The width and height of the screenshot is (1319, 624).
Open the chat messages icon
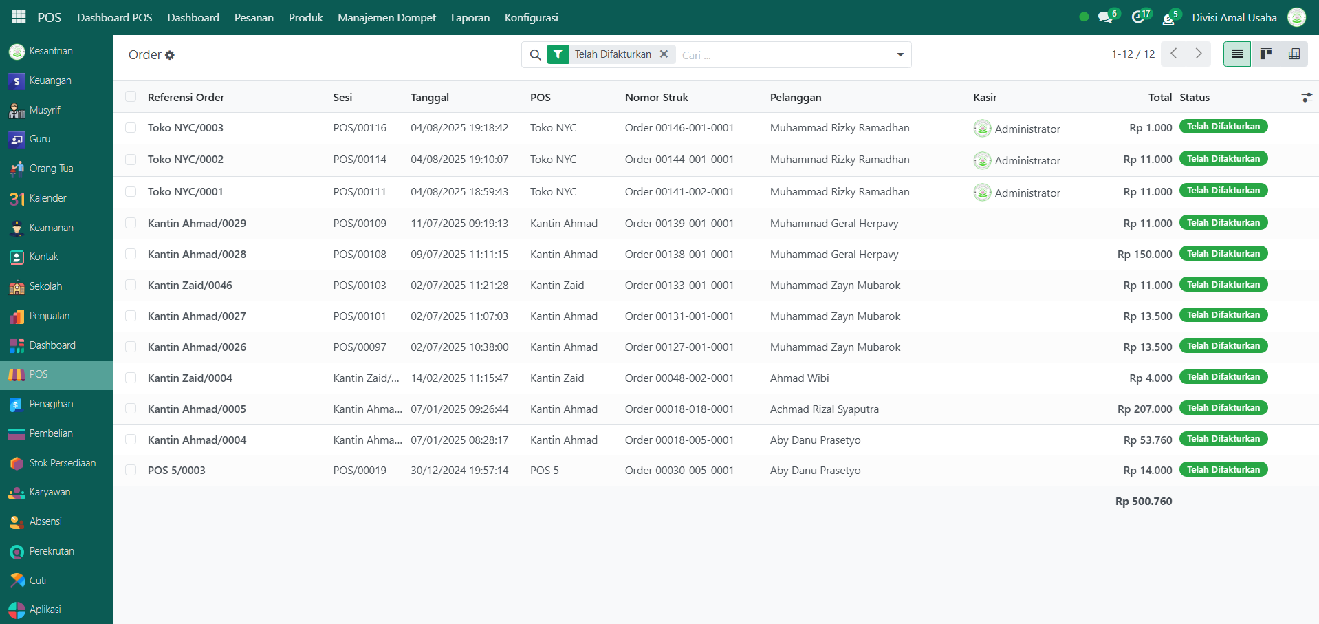1105,17
